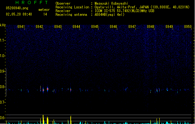Click the 0.6 frequency axis label
Viewport: 195px width, 124px height.
[2, 118]
